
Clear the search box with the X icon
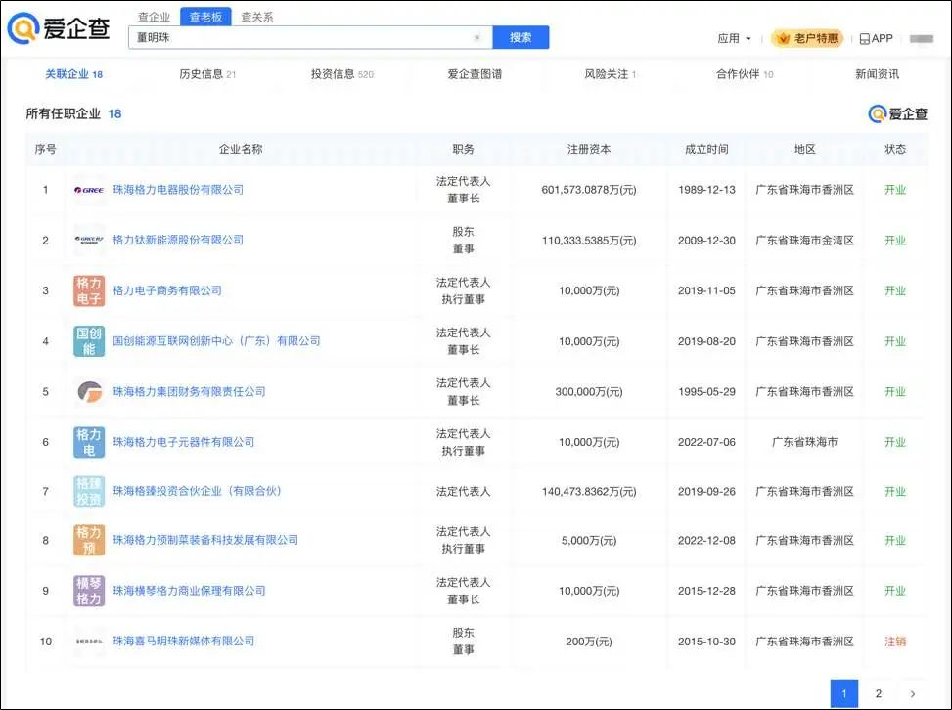[x=477, y=37]
